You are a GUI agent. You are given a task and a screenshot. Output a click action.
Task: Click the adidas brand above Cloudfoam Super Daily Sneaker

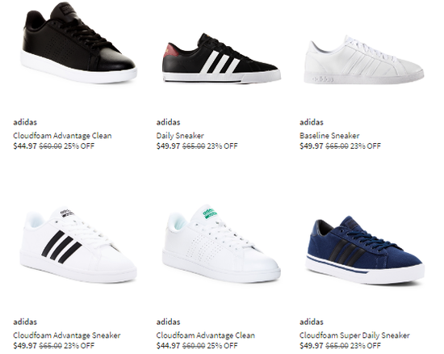312,322
